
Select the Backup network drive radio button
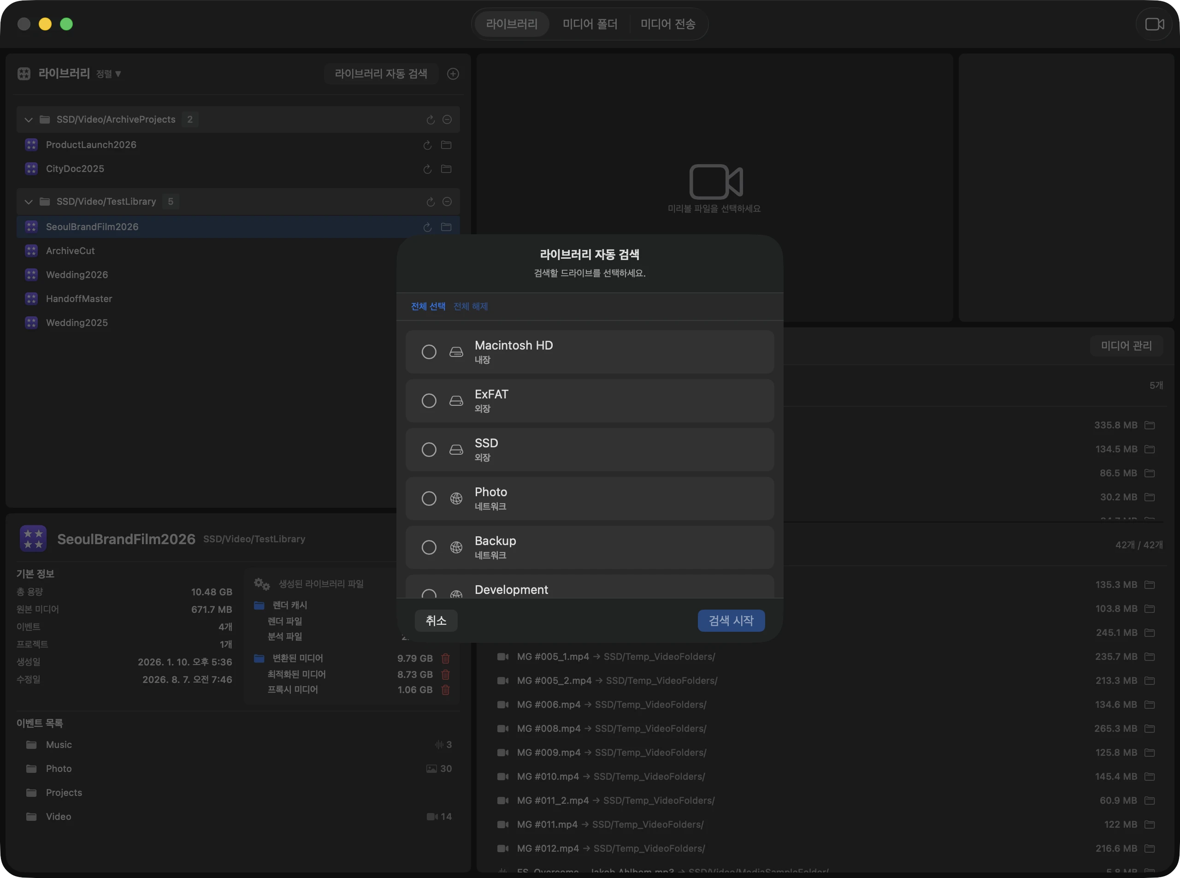(x=429, y=547)
